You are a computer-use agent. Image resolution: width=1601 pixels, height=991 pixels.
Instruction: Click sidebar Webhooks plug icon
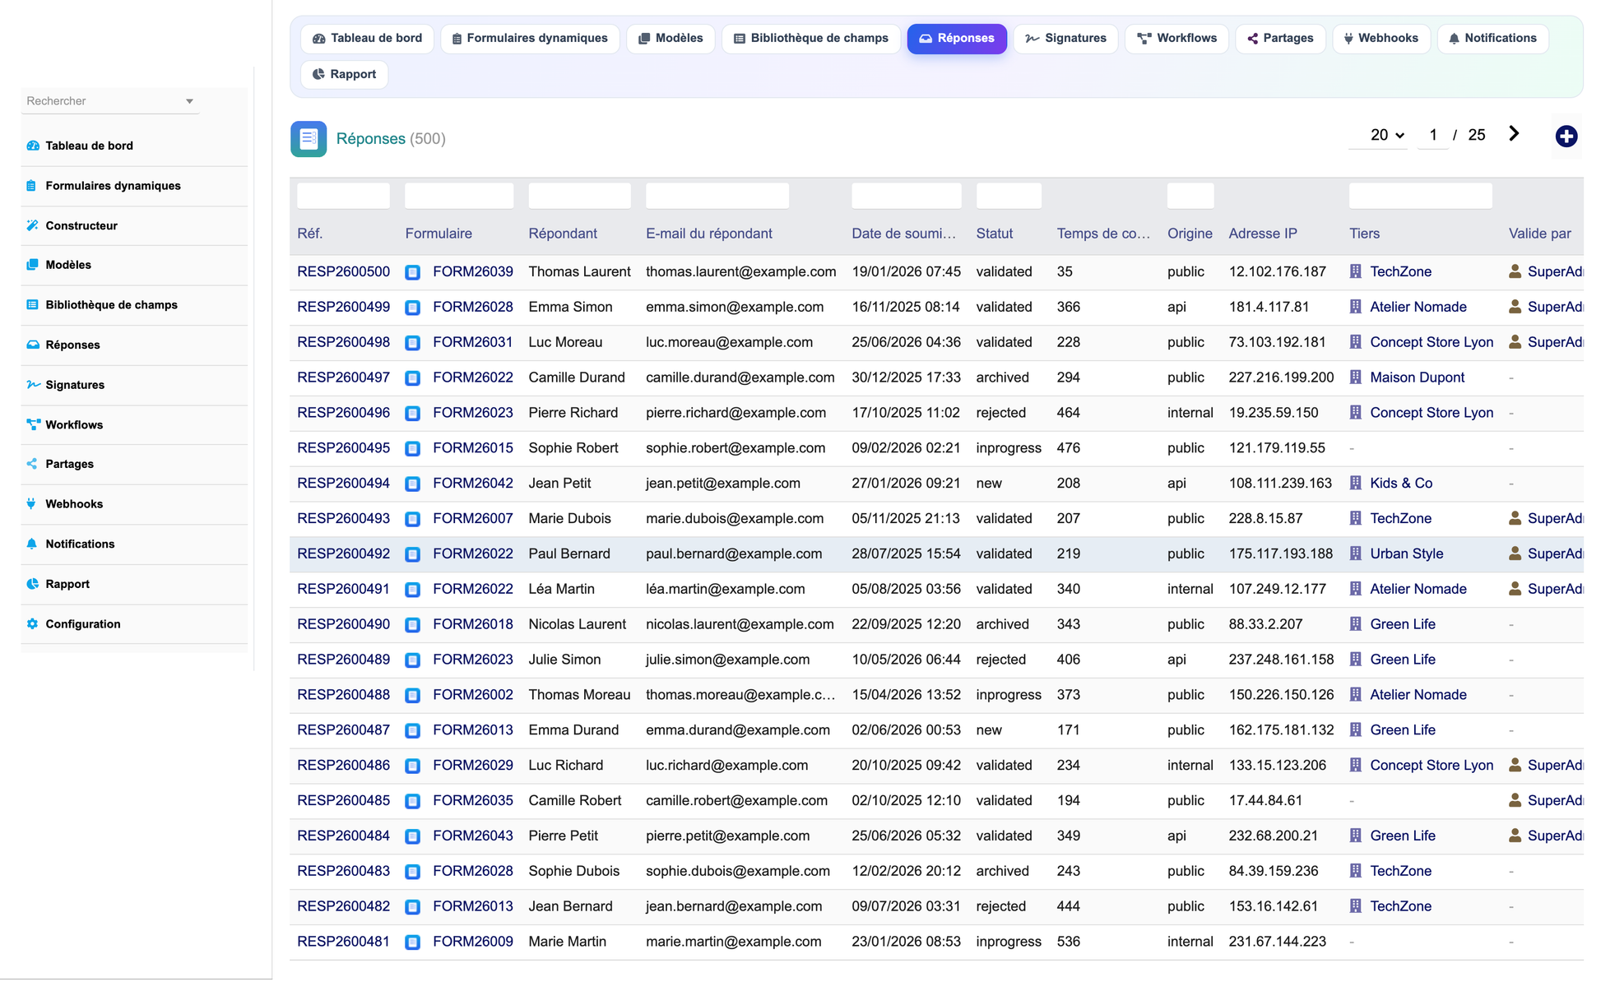coord(31,504)
